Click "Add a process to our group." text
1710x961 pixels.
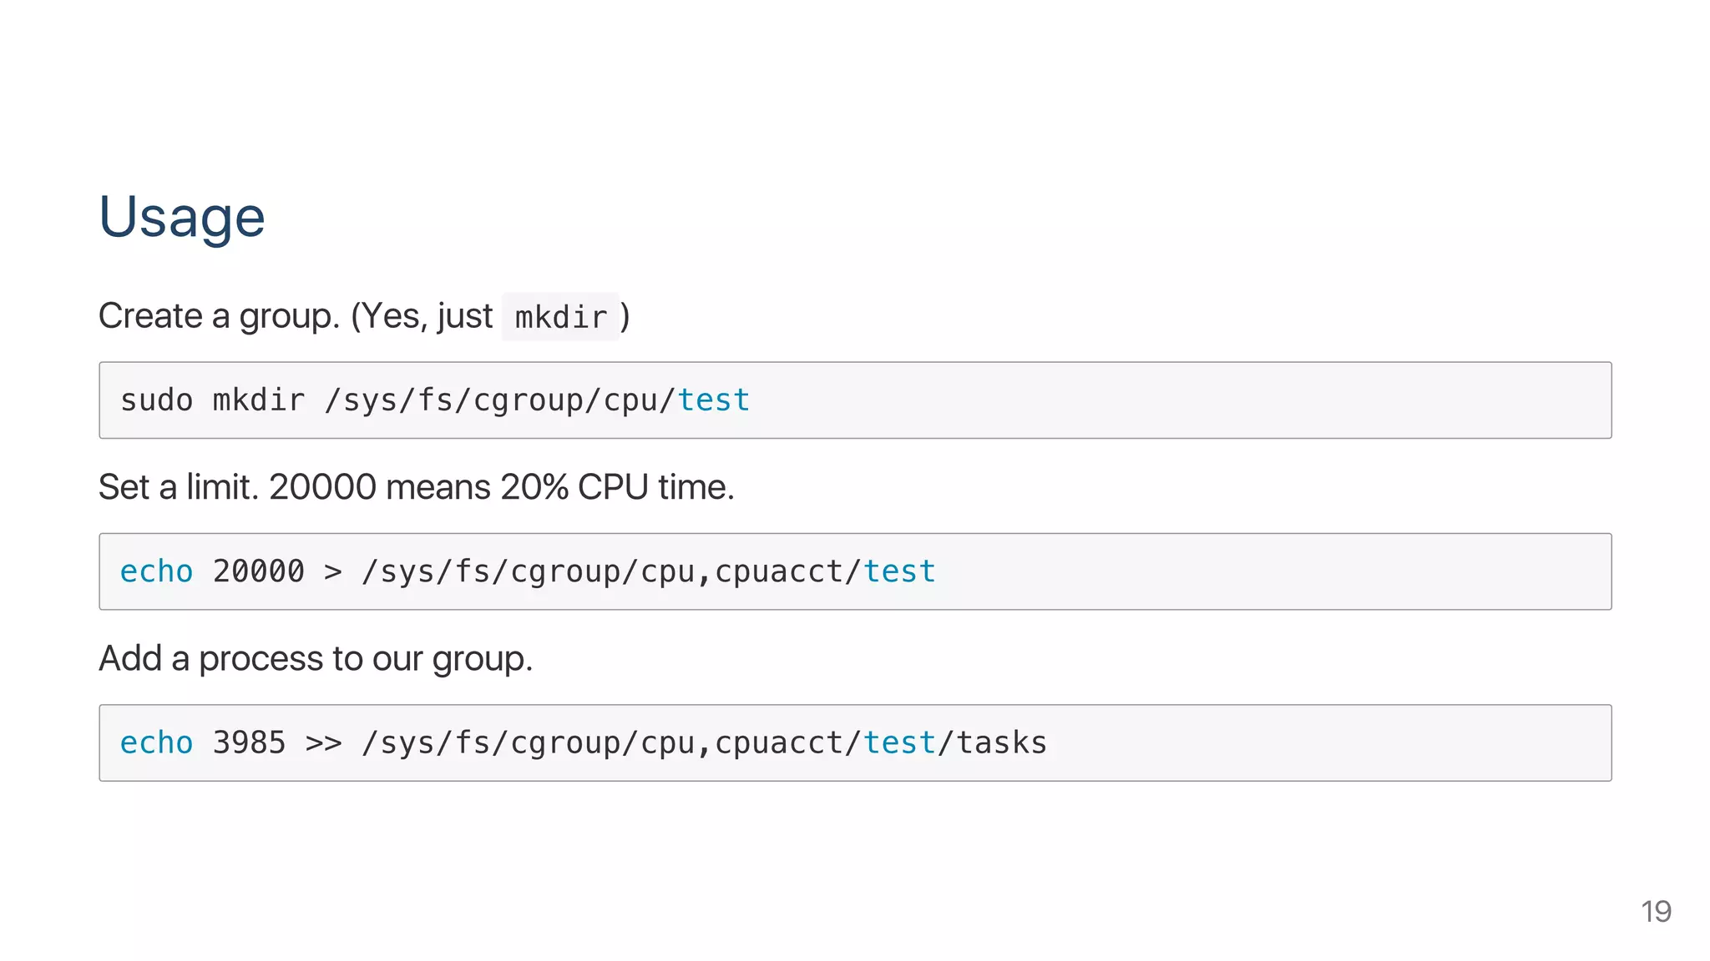click(x=316, y=658)
